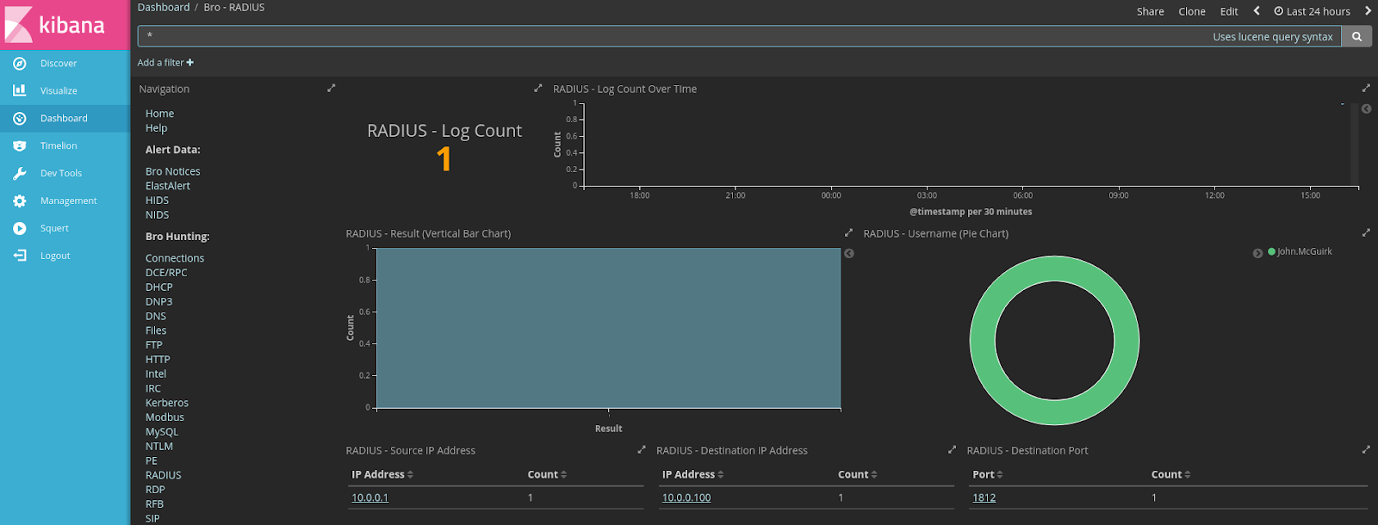Open ElastAlert link

(168, 186)
